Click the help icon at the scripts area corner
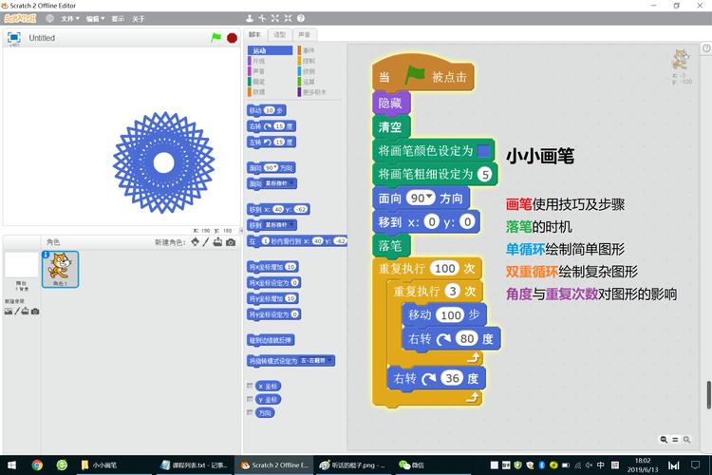Image resolution: width=712 pixels, height=475 pixels. coord(706,48)
